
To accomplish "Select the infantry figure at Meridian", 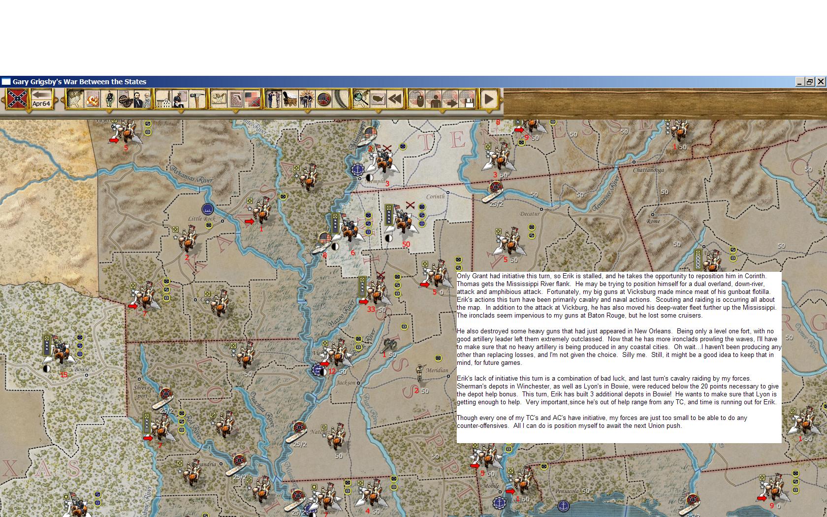I will point(420,373).
